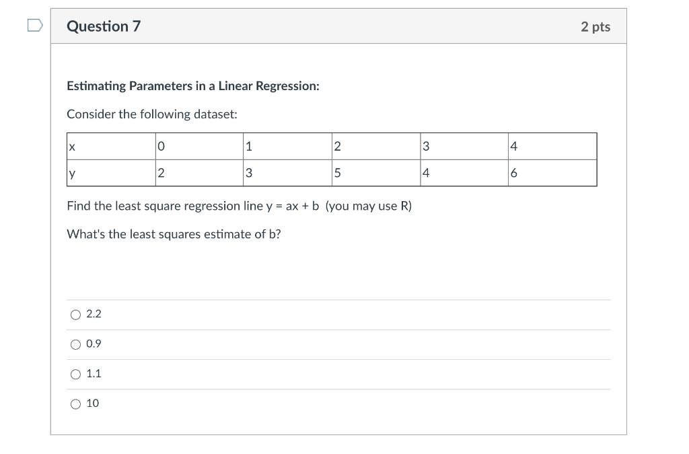Click the Question 7 header
Viewport: 689px width, 454px height.
(102, 27)
